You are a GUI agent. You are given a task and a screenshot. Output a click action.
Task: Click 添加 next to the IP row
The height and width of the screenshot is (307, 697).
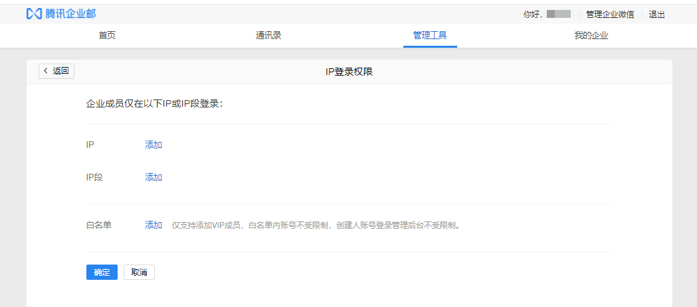tap(153, 145)
